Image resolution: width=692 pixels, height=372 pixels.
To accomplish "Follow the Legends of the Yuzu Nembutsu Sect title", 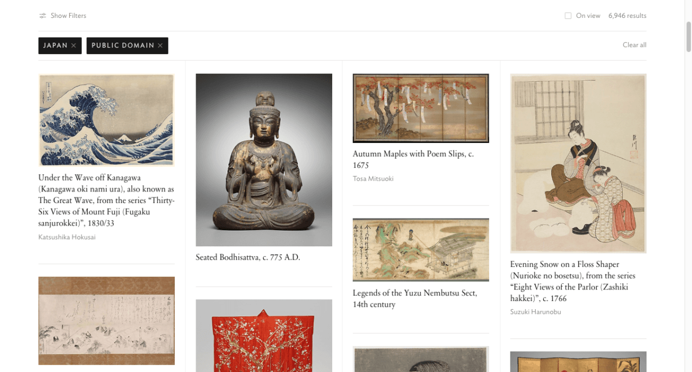I will pos(415,299).
